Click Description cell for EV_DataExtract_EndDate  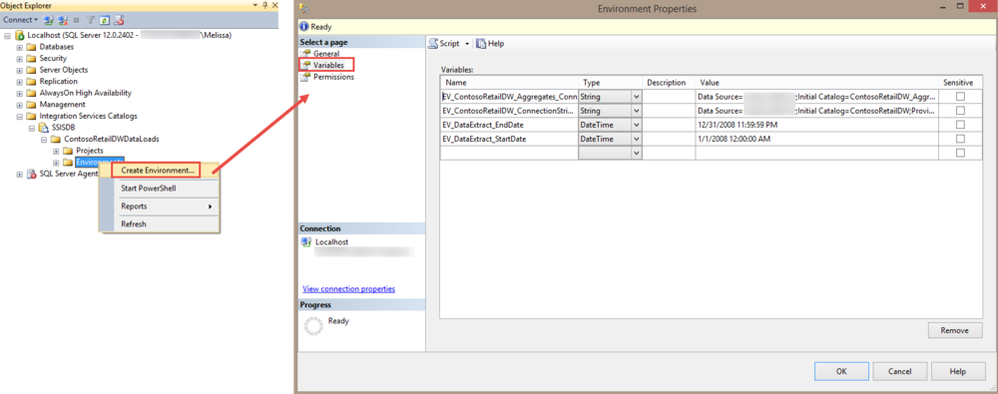669,125
